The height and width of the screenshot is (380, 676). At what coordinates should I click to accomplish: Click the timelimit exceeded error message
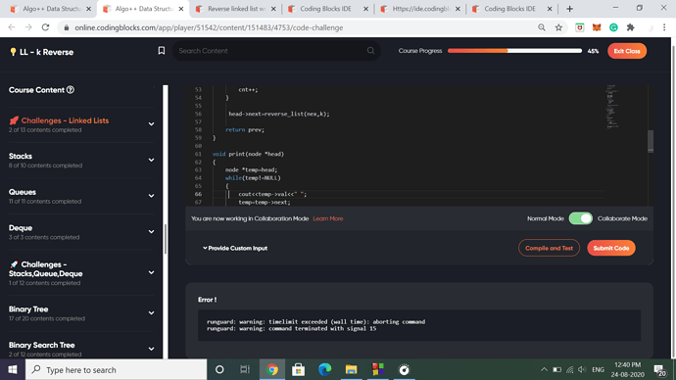316,322
